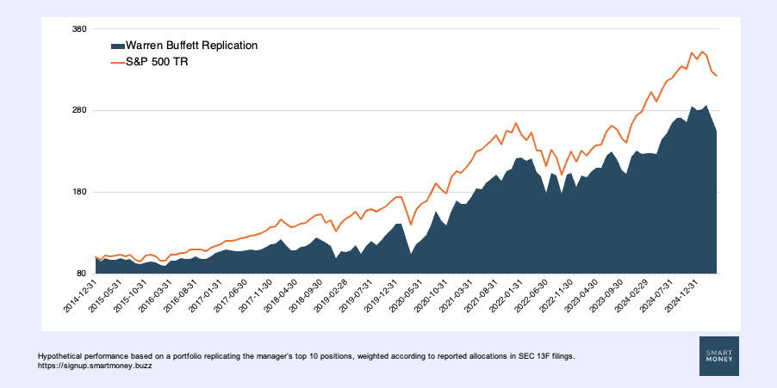Open the signup.smartmoney.buzz link
Image resolution: width=777 pixels, height=388 pixels.
(95, 366)
